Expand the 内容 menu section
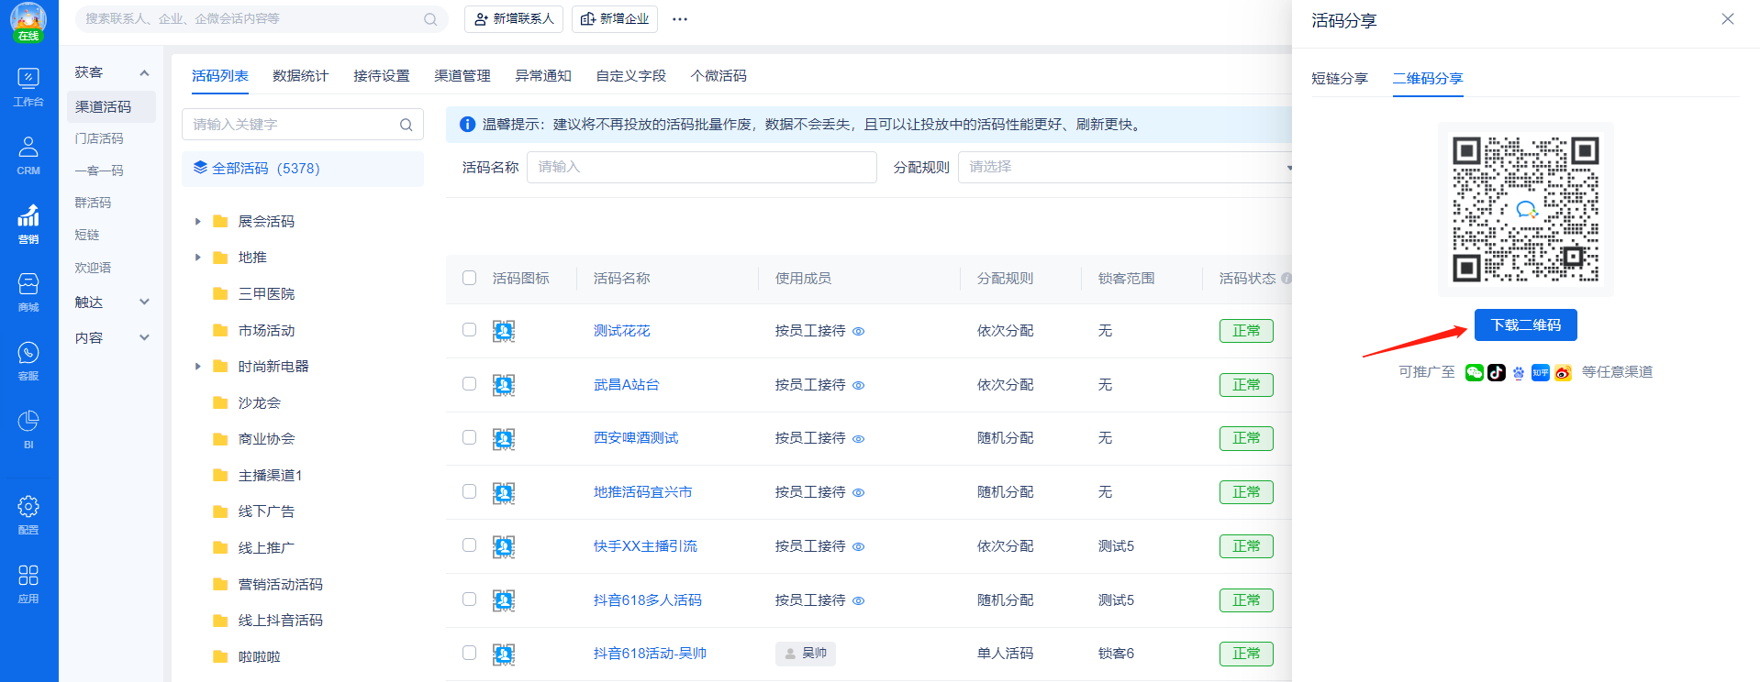 coord(144,337)
